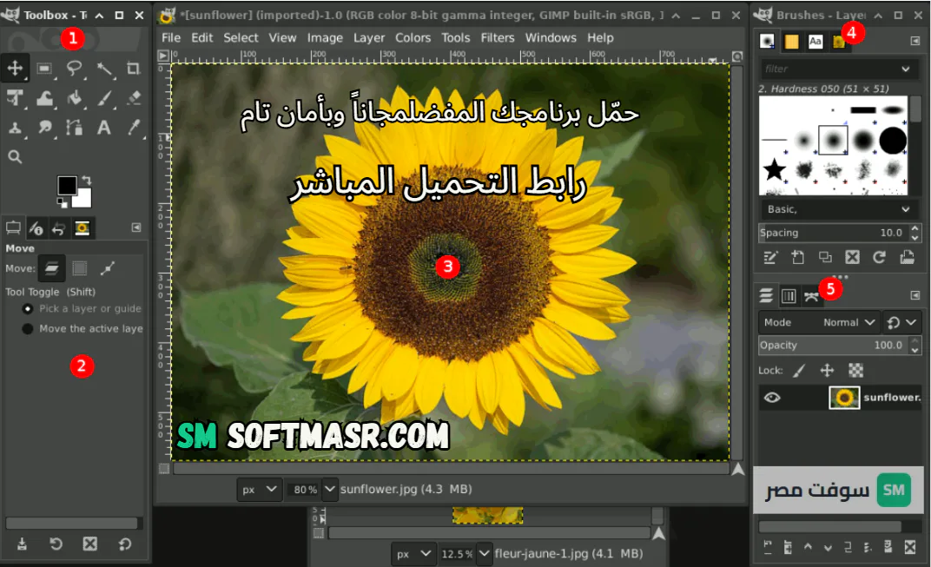Select the Free Select lasso tool
This screenshot has height=567, width=931.
pos(74,69)
